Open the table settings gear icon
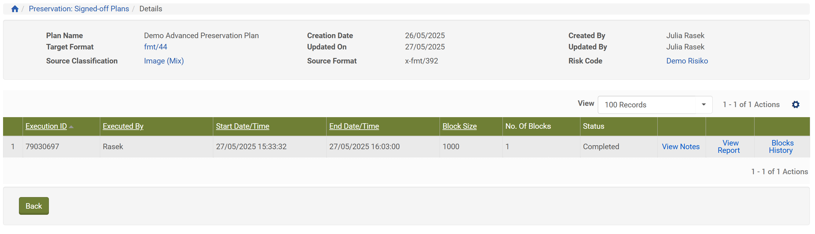 795,105
